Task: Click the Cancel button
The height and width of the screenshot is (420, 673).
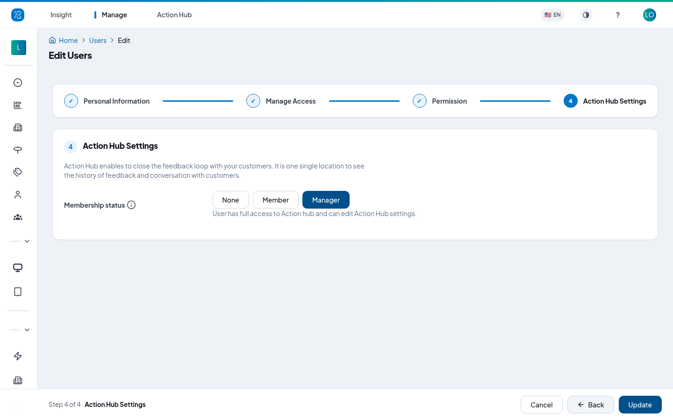Action: tap(541, 405)
